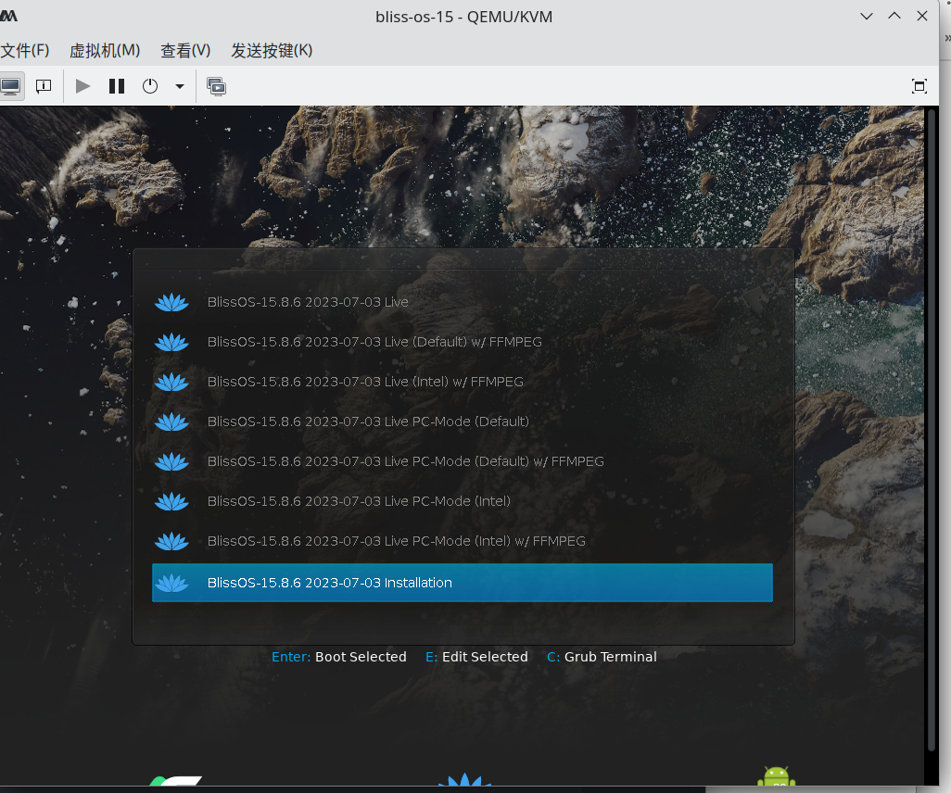This screenshot has height=793, width=951.
Task: Open the 虚拟机(M) menu
Action: click(x=105, y=50)
